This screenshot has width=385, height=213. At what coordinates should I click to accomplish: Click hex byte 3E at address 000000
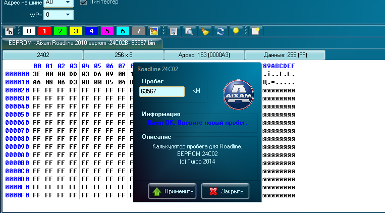click(x=37, y=74)
